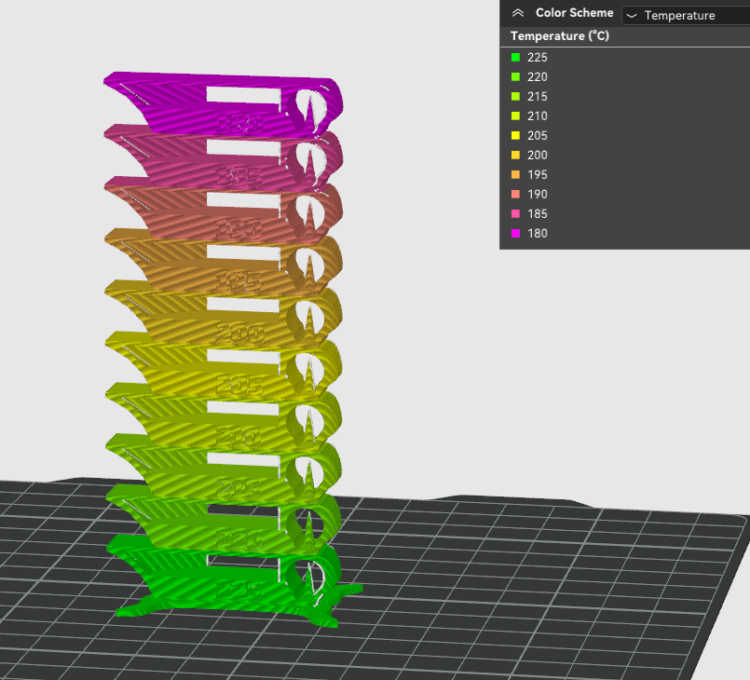
Task: Select the 190 legend value text
Action: (x=538, y=195)
